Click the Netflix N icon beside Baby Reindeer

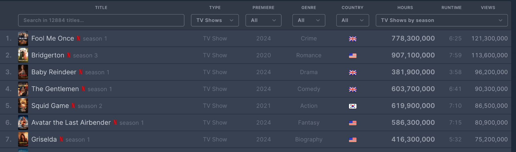pyautogui.click(x=81, y=72)
